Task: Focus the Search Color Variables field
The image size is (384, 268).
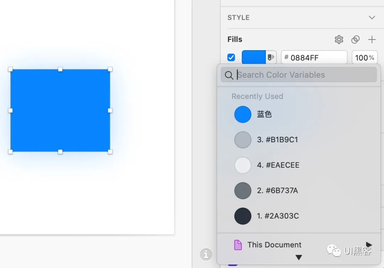Action: pyautogui.click(x=299, y=75)
